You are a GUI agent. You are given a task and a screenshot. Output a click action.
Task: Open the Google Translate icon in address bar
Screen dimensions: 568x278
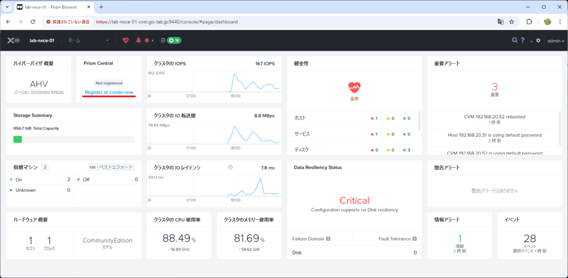(500, 22)
